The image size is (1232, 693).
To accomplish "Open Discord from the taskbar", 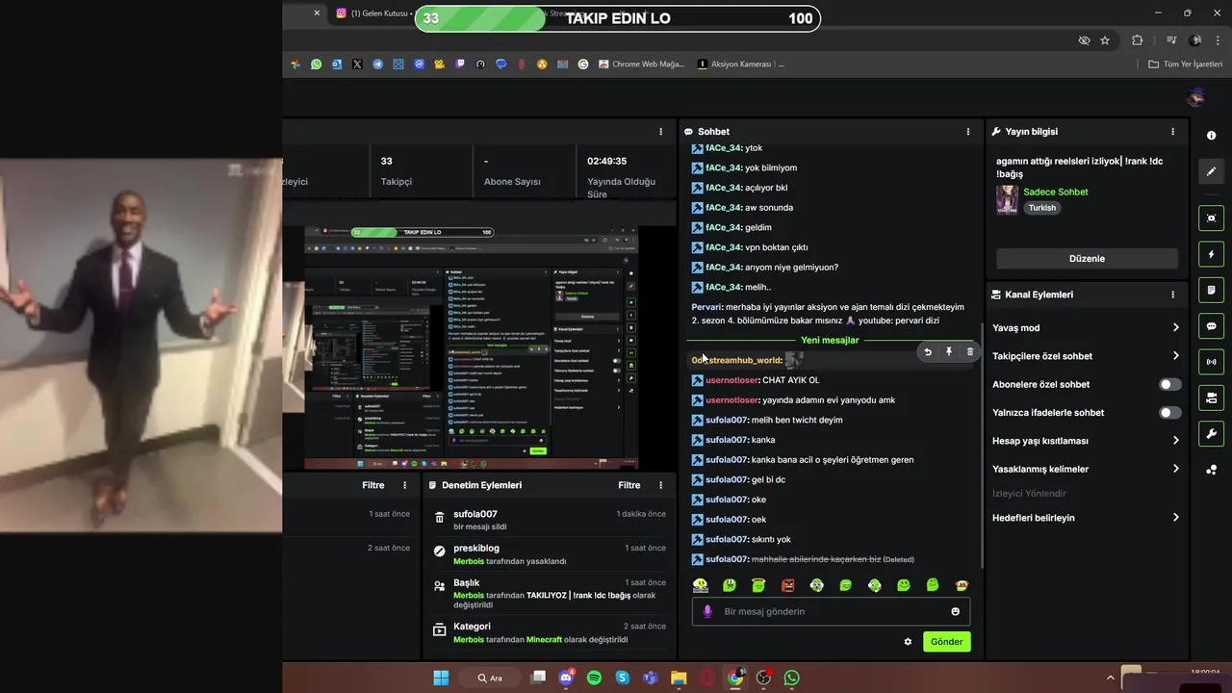I will [x=566, y=678].
